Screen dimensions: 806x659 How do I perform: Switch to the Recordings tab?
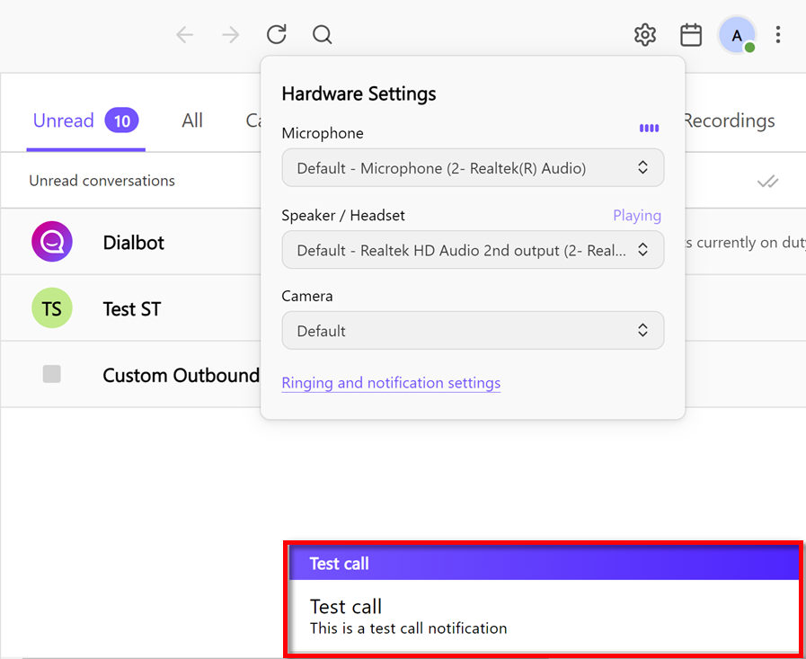[x=730, y=120]
